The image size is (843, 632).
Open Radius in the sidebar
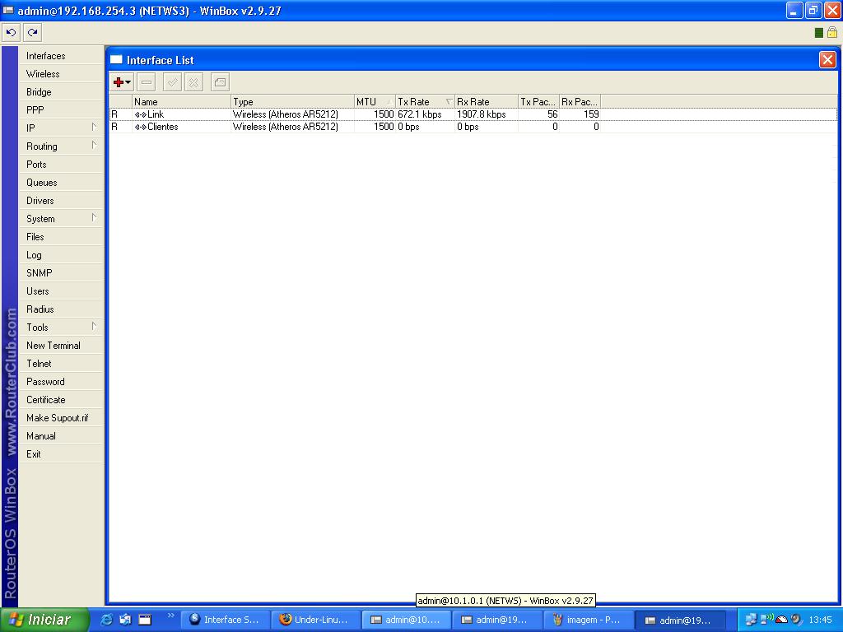[61, 309]
